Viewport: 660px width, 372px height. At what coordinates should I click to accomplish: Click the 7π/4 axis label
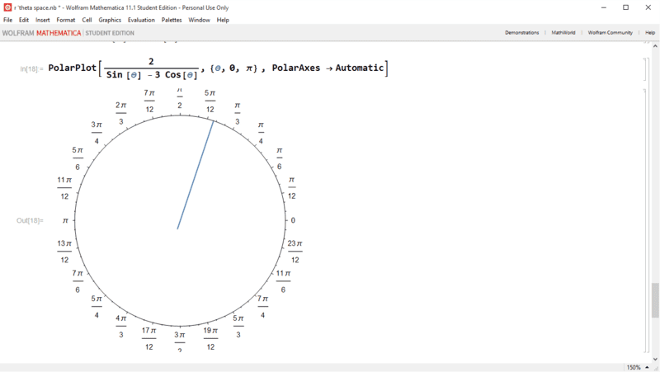(262, 307)
